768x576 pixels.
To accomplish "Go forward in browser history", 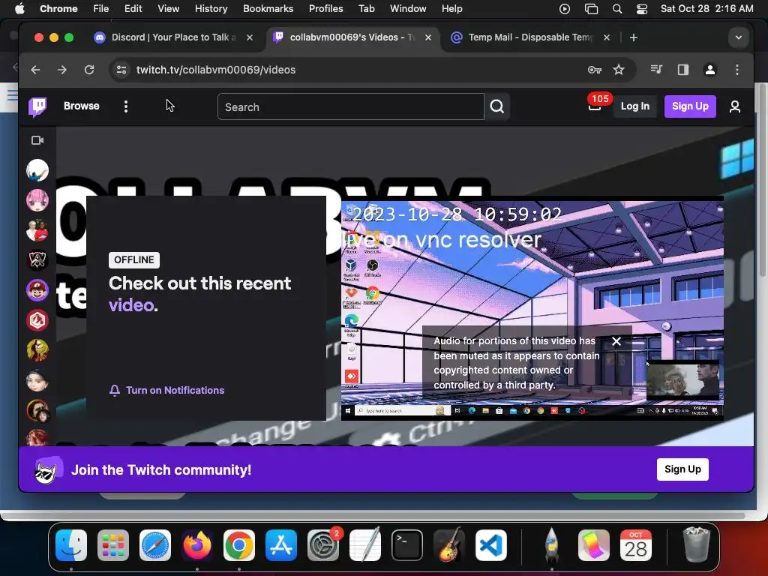I will (x=61, y=70).
